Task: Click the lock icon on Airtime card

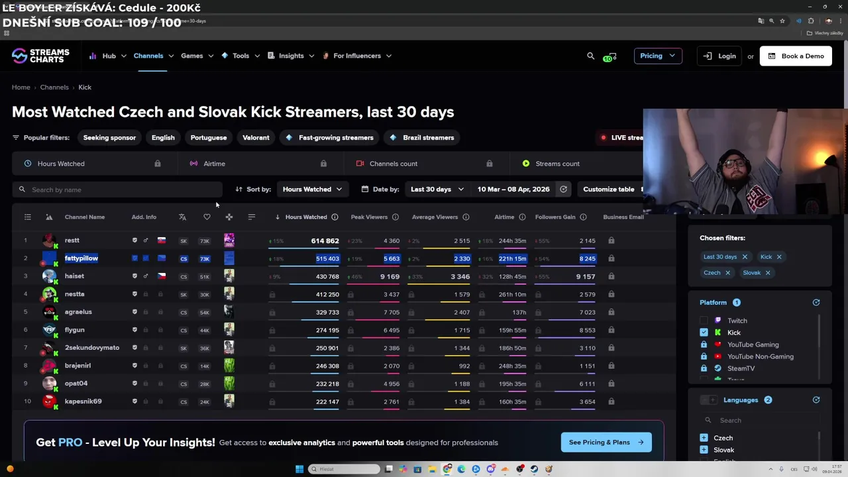Action: click(x=323, y=164)
